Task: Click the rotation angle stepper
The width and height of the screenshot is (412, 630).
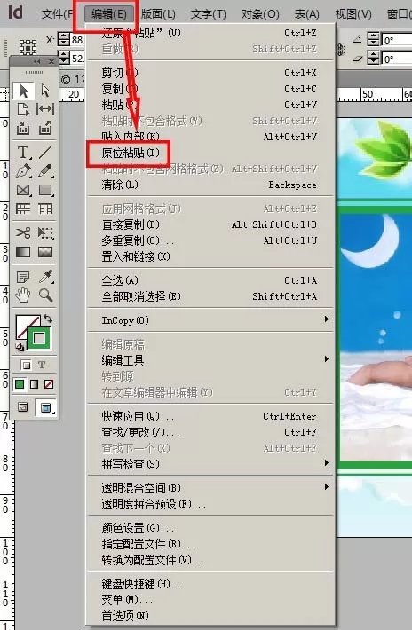Action: tap(374, 39)
